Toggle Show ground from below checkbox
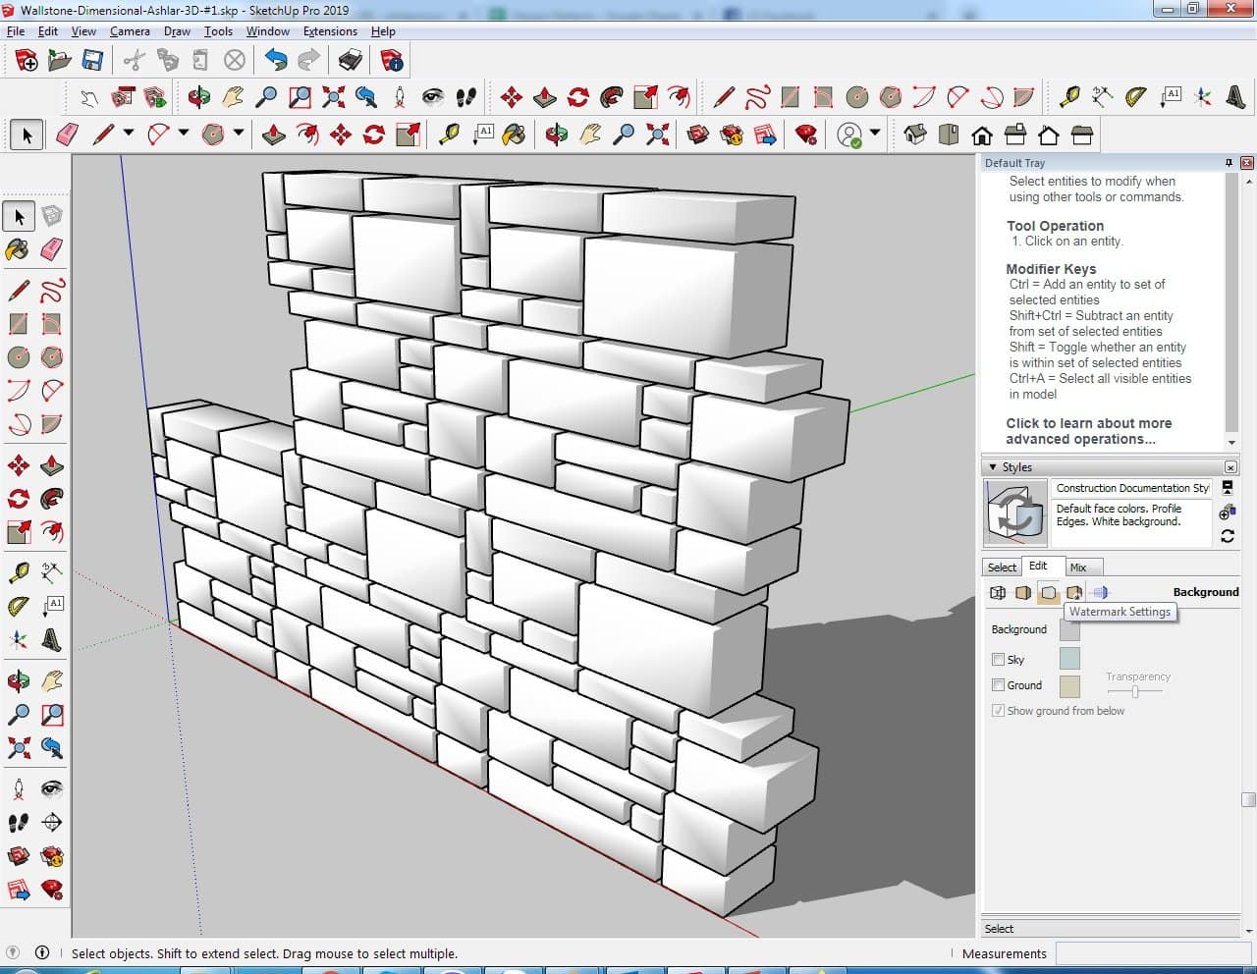Image resolution: width=1257 pixels, height=974 pixels. pyautogui.click(x=999, y=711)
